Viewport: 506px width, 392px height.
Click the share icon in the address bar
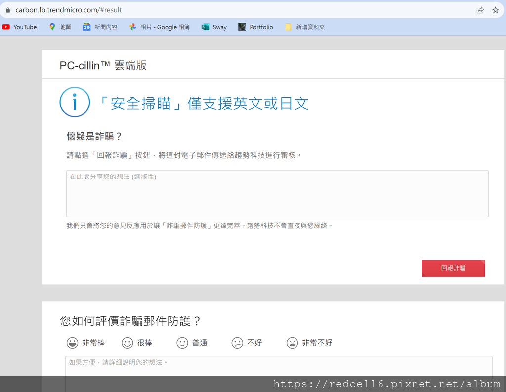[x=480, y=9]
